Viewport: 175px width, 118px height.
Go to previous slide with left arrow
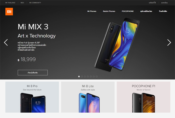(6, 42)
